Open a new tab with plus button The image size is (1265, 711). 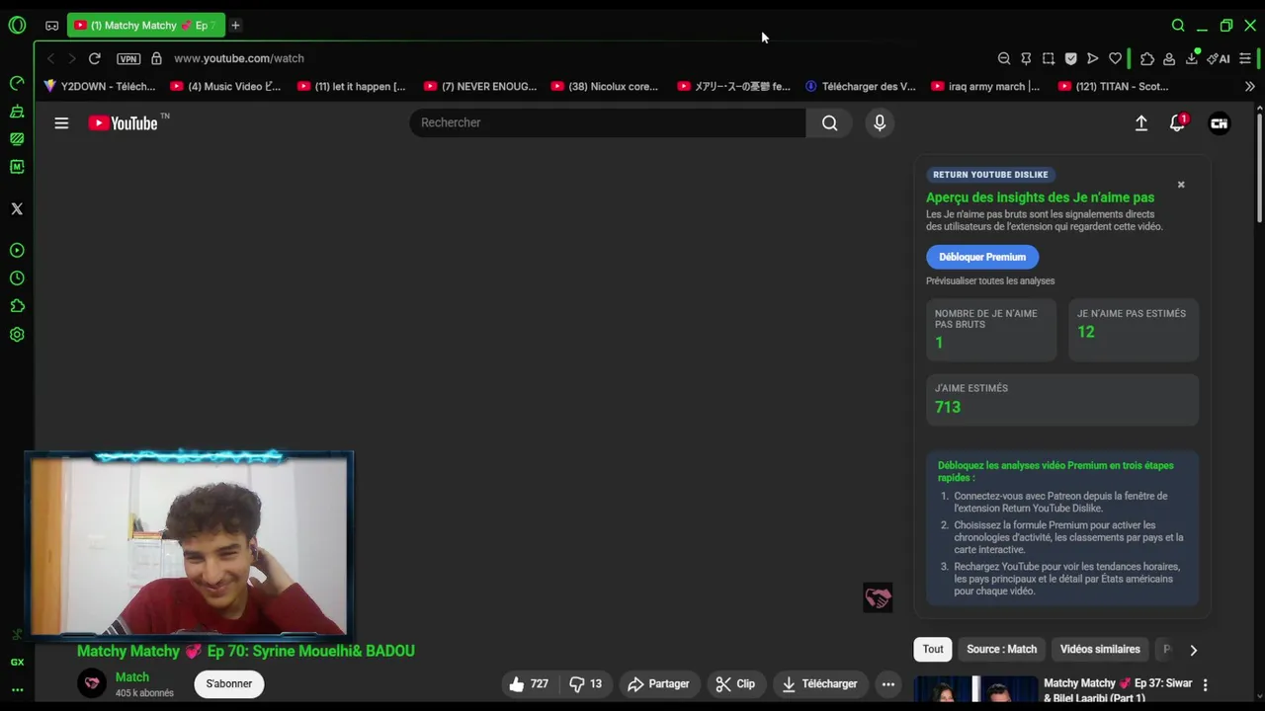click(x=235, y=25)
